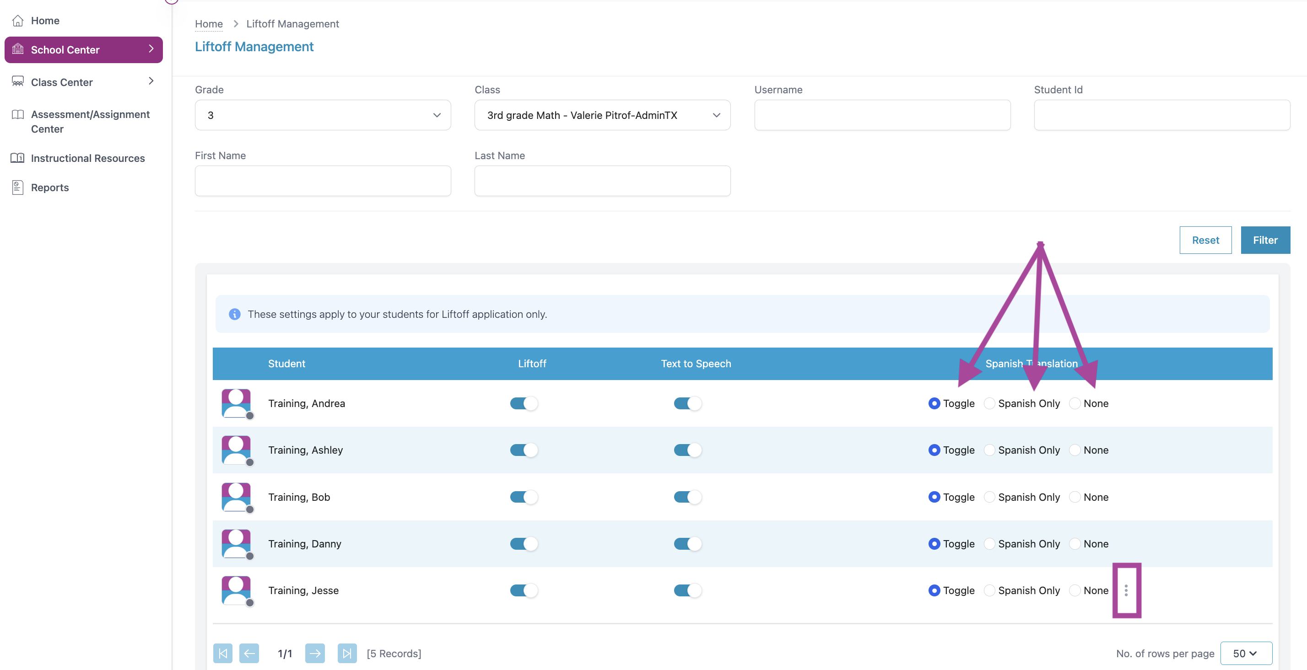Select Spanish Only radio for Training, Bob
Image resolution: width=1307 pixels, height=670 pixels.
coord(989,497)
